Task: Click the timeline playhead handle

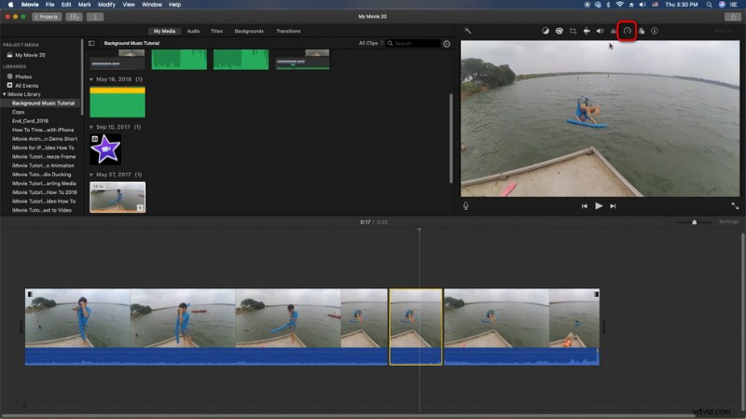Action: point(419,230)
